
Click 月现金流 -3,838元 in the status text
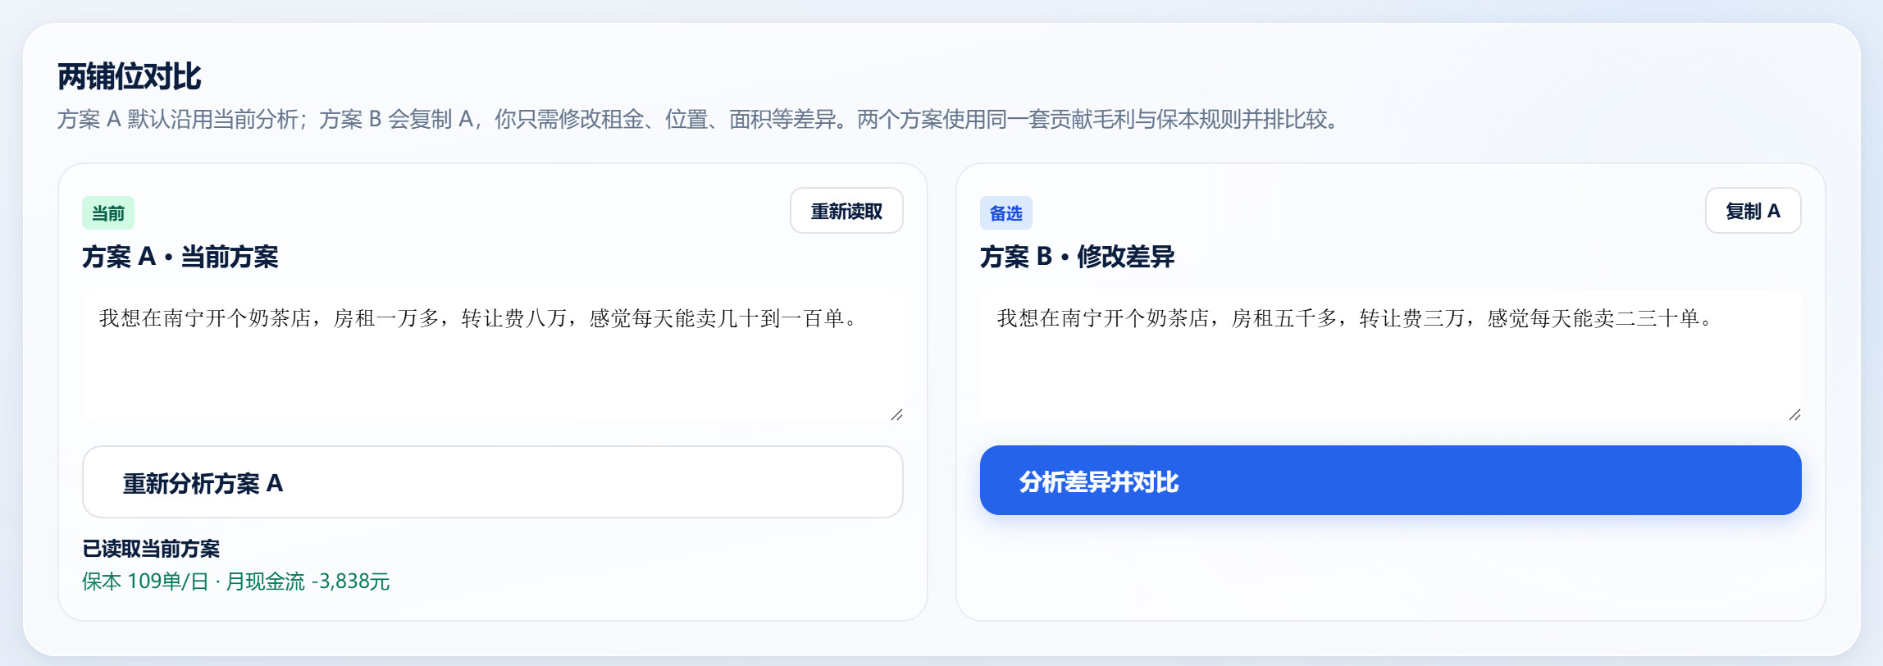(308, 582)
